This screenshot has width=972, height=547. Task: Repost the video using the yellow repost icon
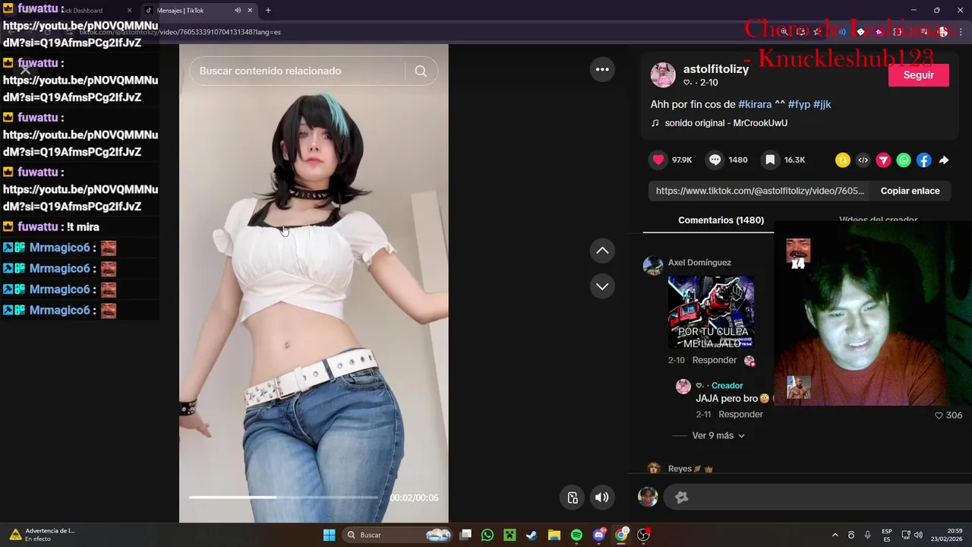(x=843, y=160)
